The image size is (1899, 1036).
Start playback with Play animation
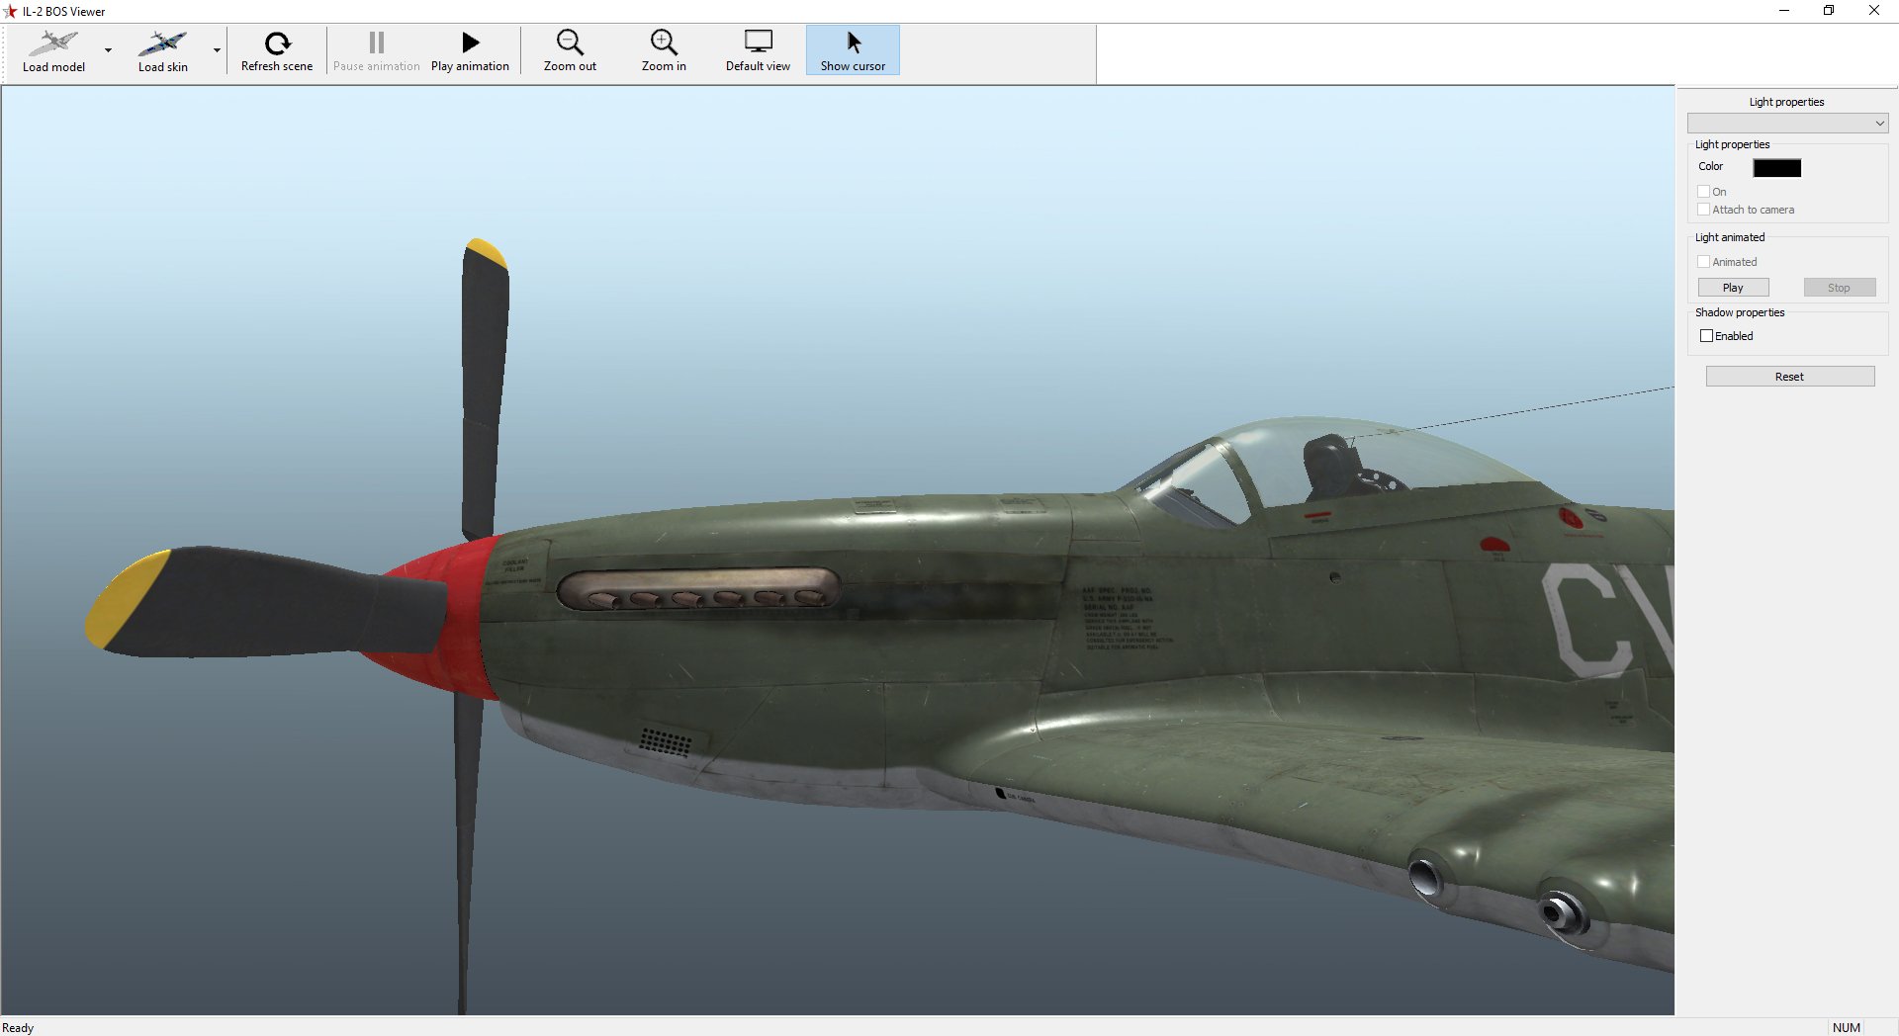[x=470, y=50]
